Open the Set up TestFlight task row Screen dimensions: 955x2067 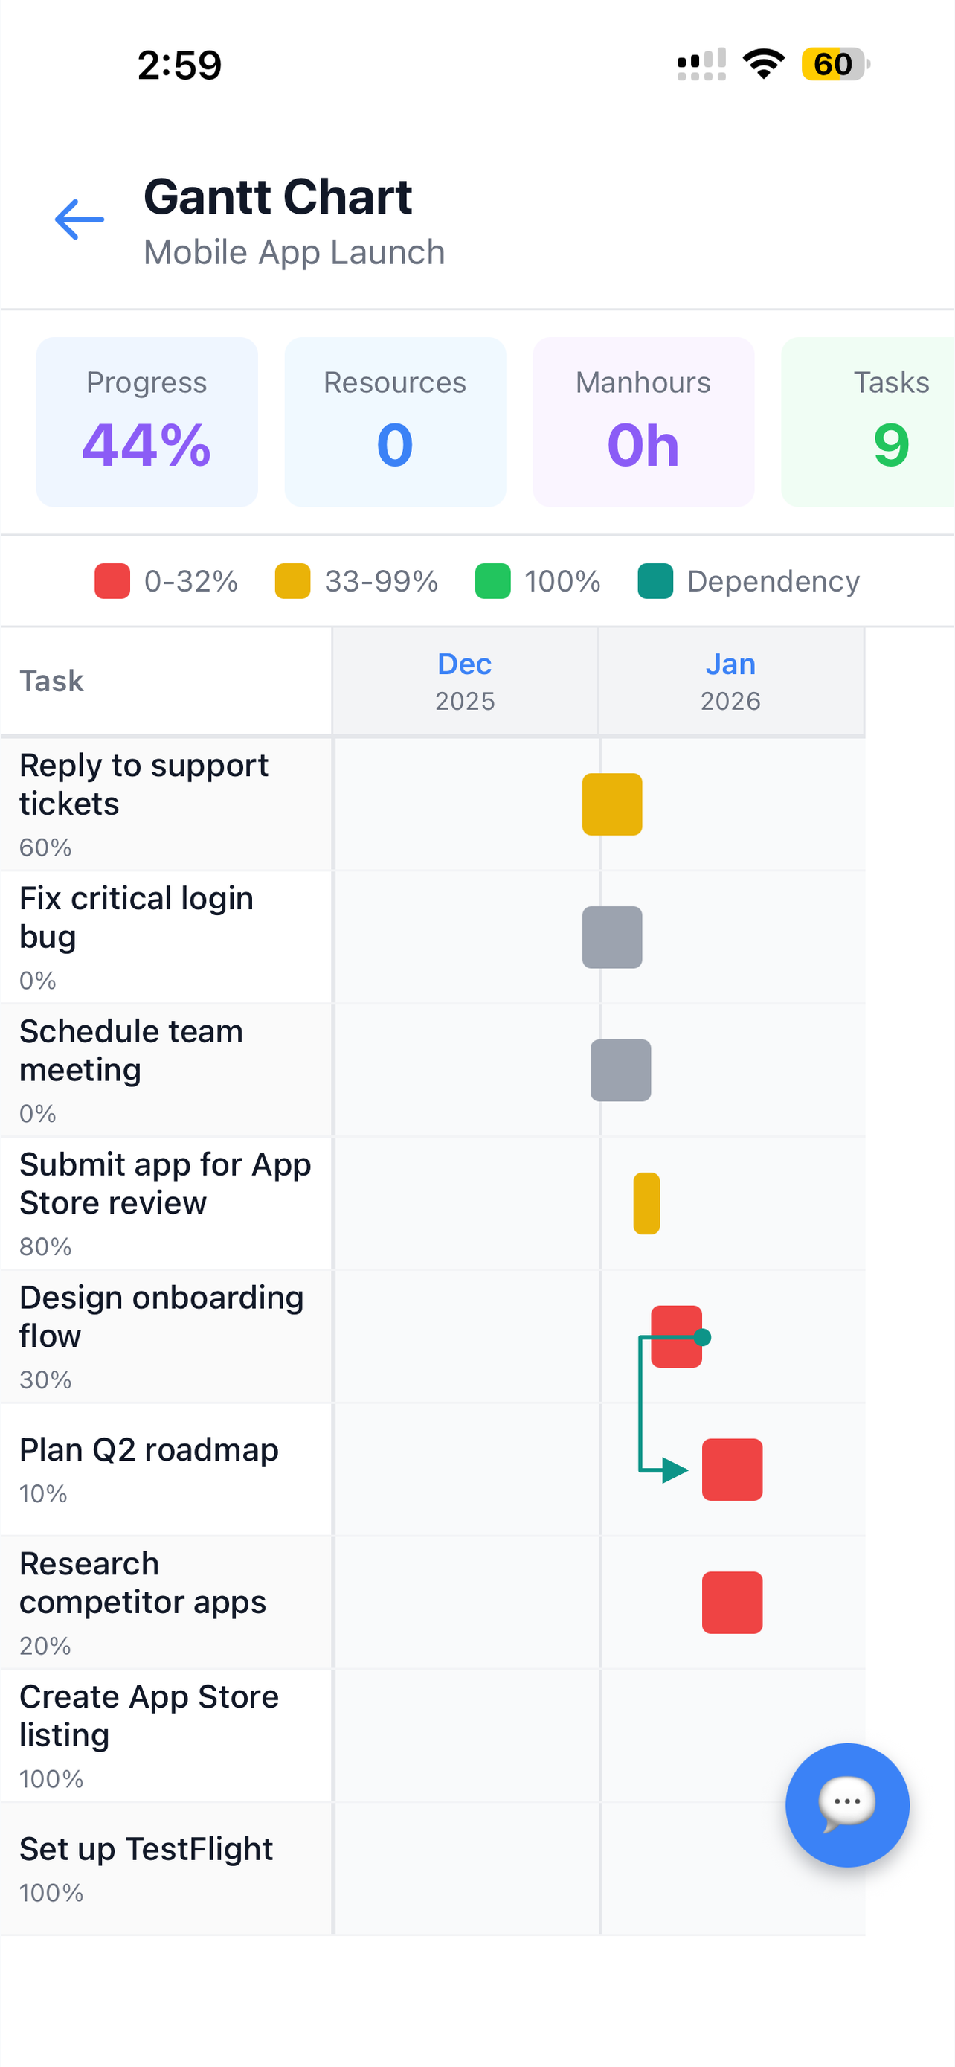point(433,1869)
